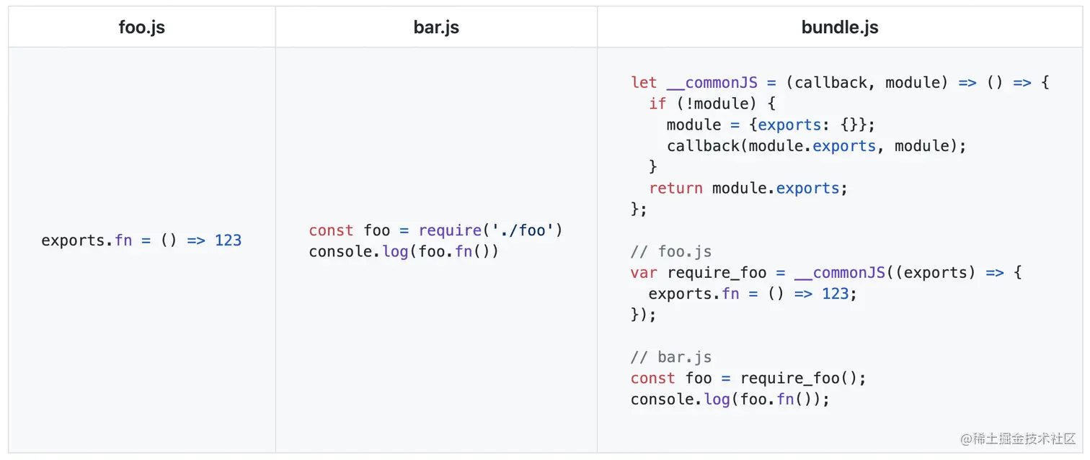Click the line "const foo = require('./foo')"
This screenshot has width=1090, height=460.
click(435, 230)
